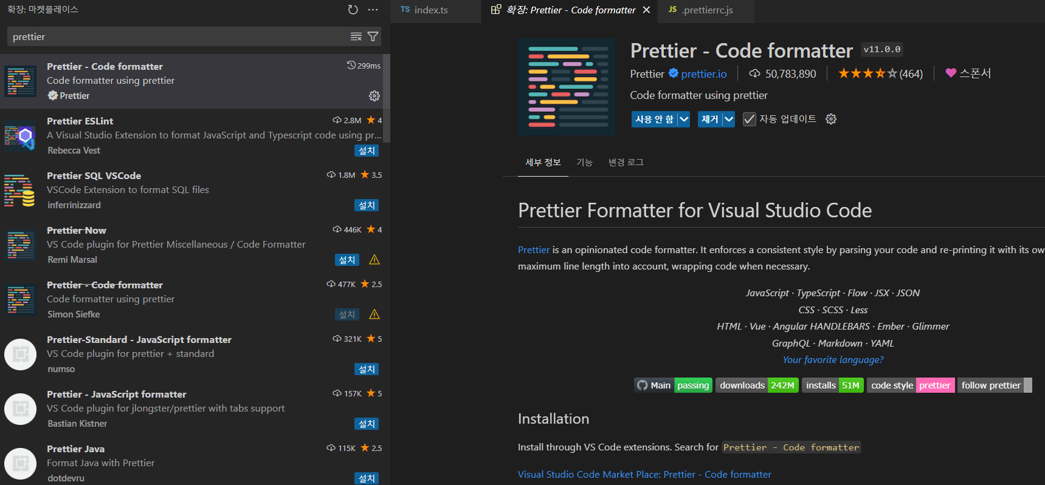
Task: Select the deprecated Prettier Now title
Action: [77, 230]
